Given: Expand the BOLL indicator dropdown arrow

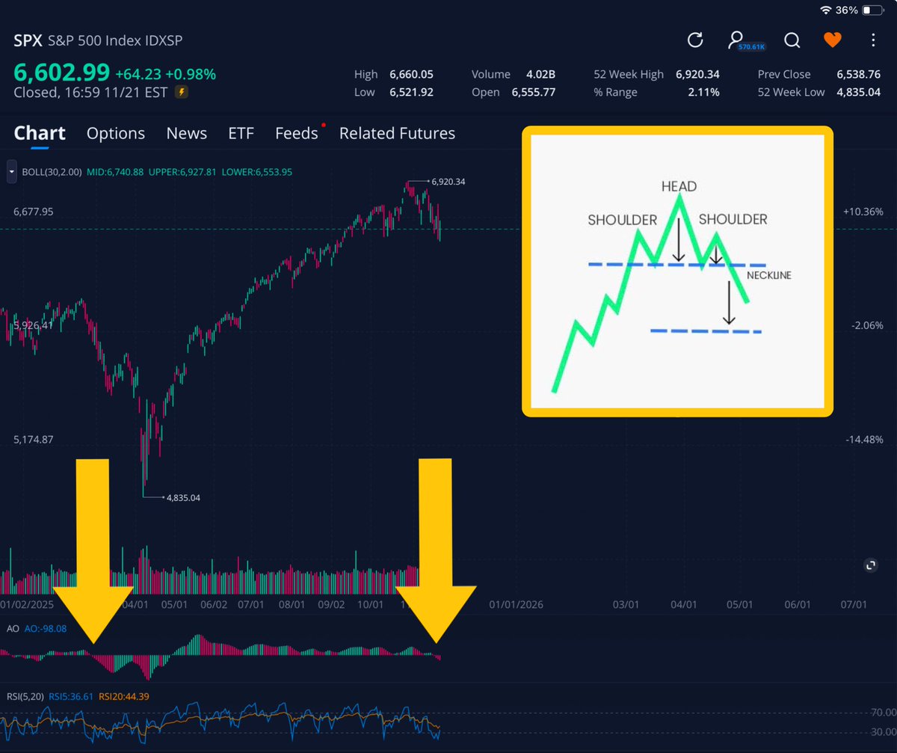Looking at the screenshot, I should coord(11,171).
